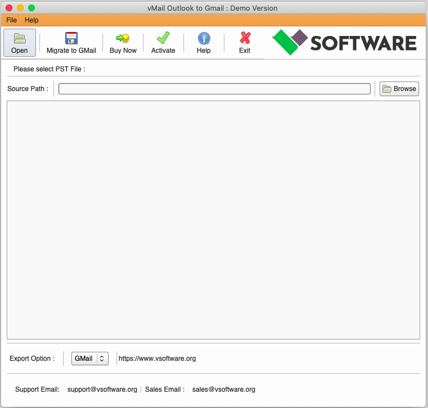Click the Browse button
This screenshot has width=428, height=408.
tap(399, 89)
